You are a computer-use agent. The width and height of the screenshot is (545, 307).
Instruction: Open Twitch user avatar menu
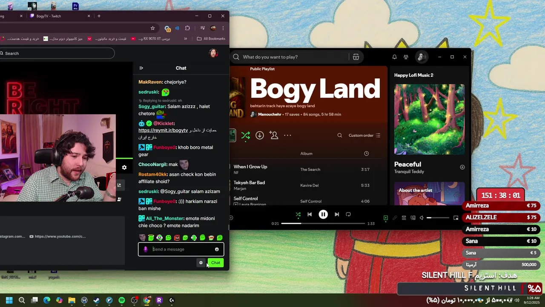[213, 53]
